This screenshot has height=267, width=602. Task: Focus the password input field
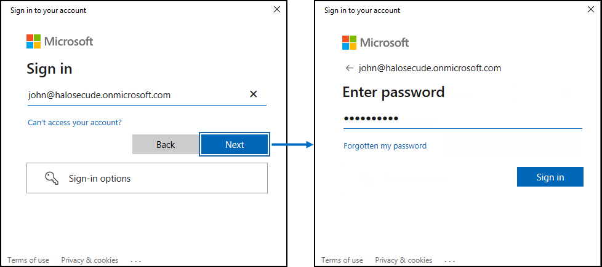click(462, 118)
